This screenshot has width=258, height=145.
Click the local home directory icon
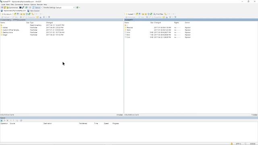tap(27, 14)
